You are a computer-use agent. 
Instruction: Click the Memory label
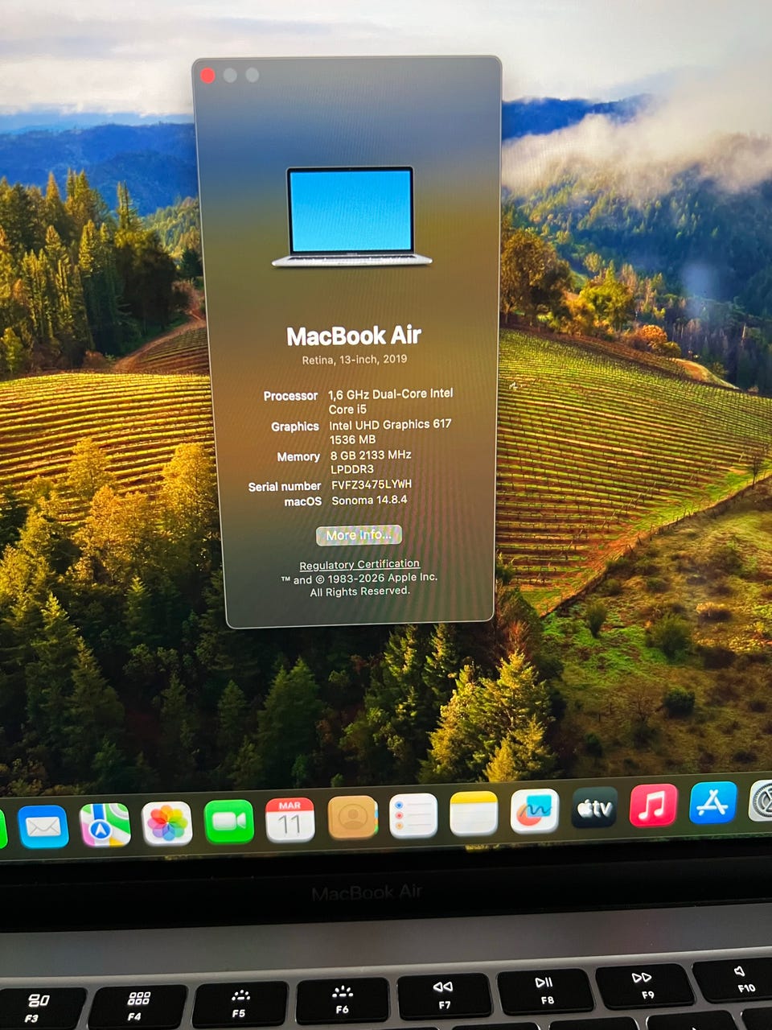click(x=298, y=457)
